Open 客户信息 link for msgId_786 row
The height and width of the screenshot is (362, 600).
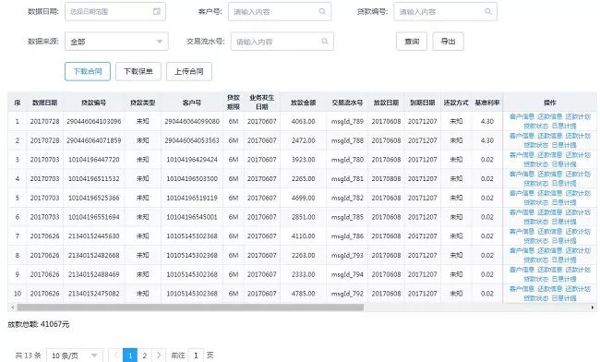point(522,232)
